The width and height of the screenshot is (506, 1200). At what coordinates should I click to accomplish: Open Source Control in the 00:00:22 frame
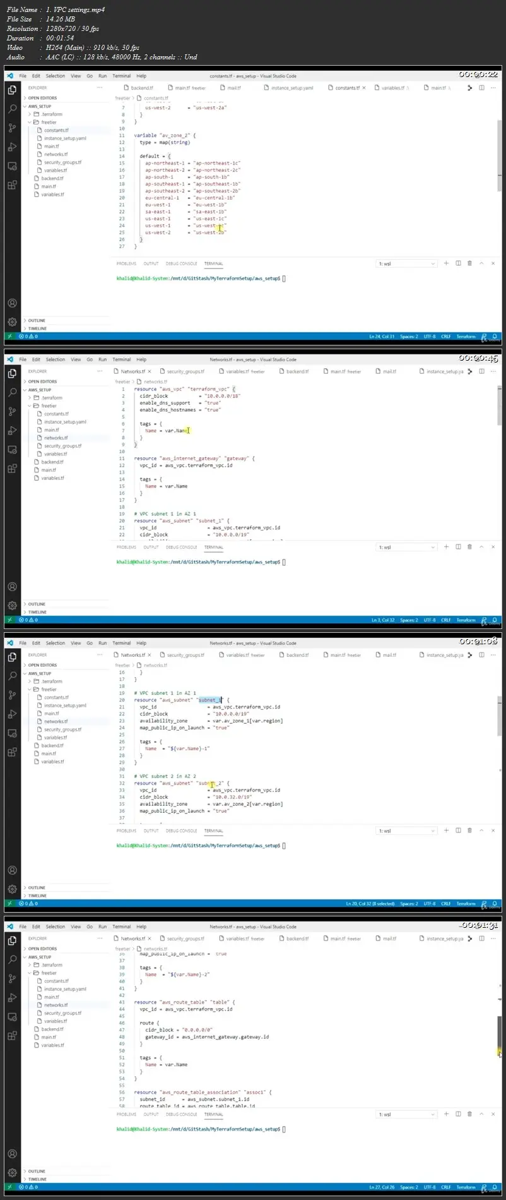tap(12, 128)
